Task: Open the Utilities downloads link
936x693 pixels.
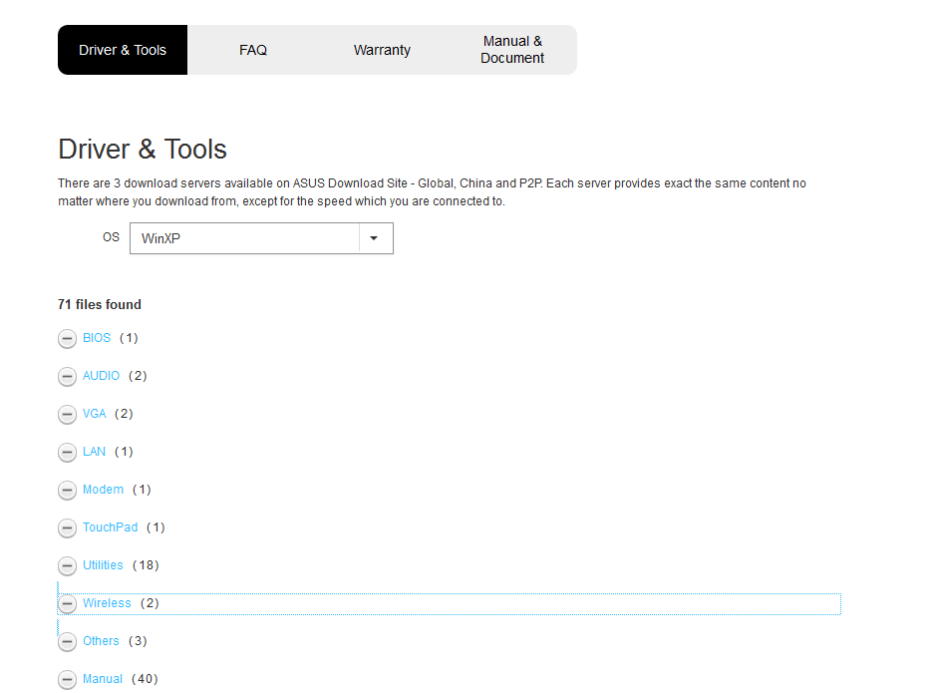Action: (104, 565)
